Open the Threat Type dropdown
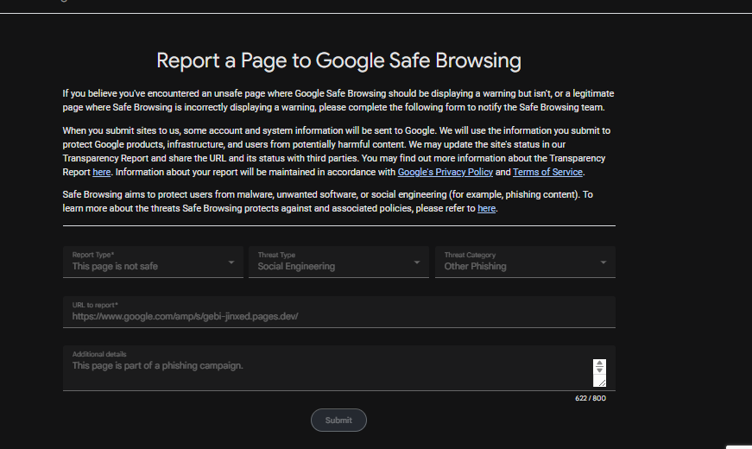 (338, 262)
